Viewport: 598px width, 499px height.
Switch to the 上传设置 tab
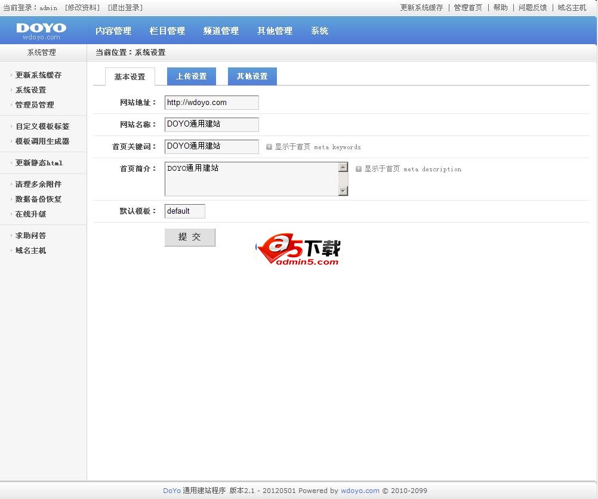click(x=191, y=76)
